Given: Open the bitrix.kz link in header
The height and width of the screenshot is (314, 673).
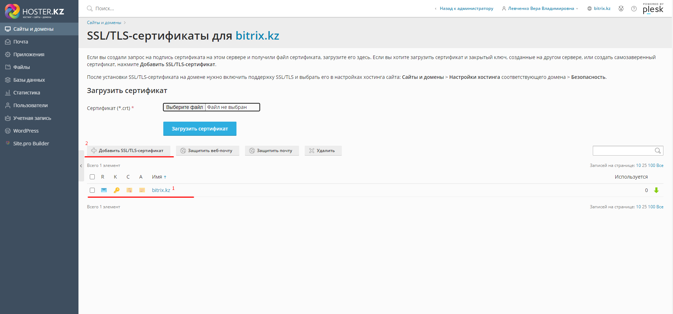Looking at the screenshot, I should [602, 8].
